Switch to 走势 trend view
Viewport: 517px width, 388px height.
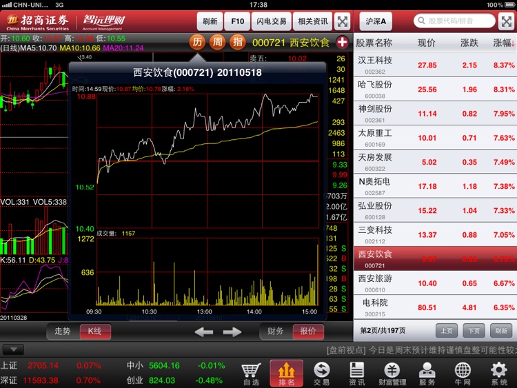(x=63, y=331)
